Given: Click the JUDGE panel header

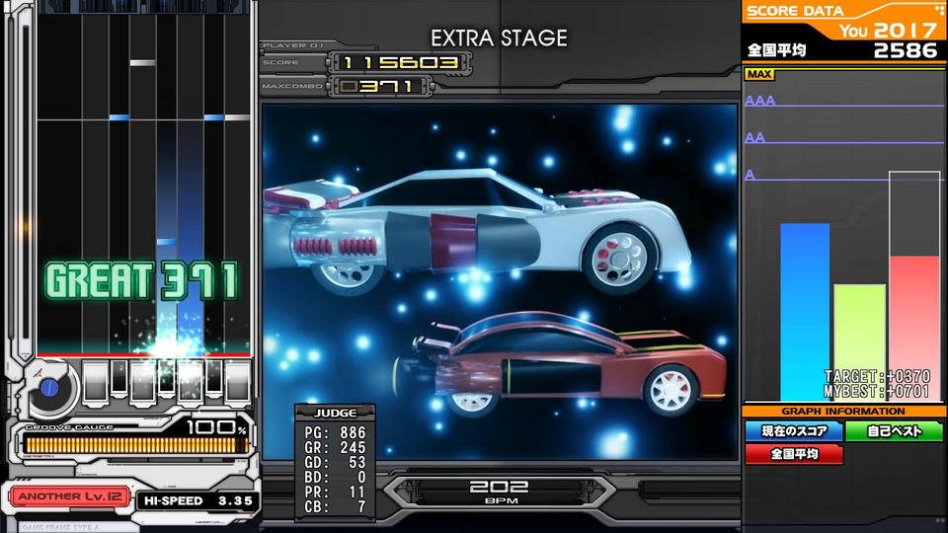Looking at the screenshot, I should coord(335,413).
